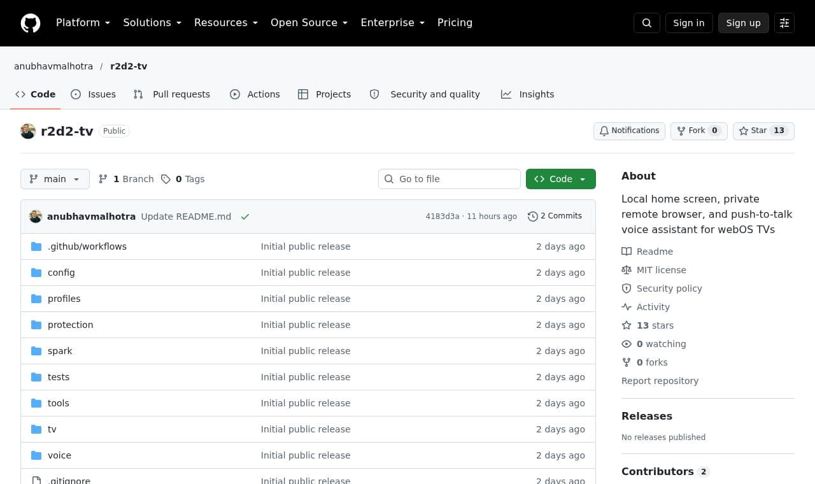Viewport: 815px width, 484px height.
Task: Click the shield icon beside Security policy
Action: 627,288
